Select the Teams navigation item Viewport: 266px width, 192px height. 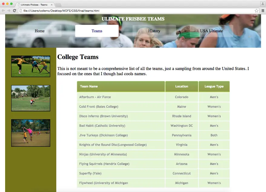97,31
